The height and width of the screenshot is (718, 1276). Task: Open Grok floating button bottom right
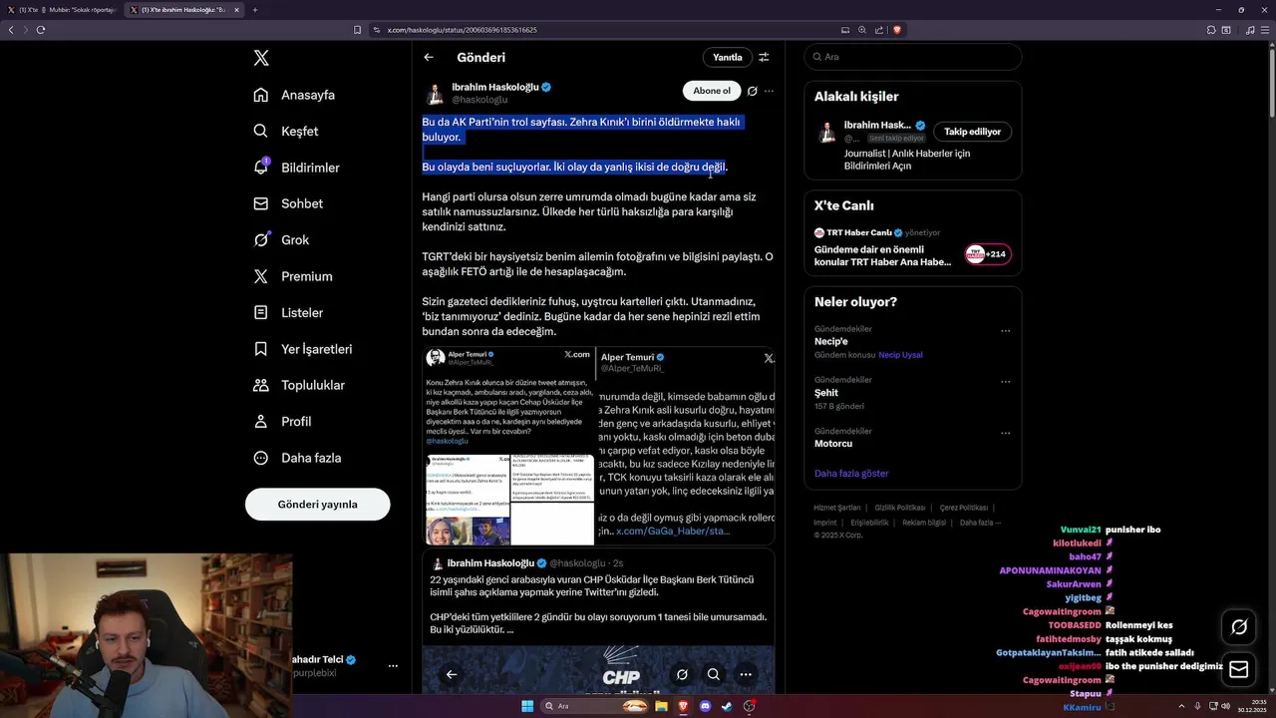pos(1239,627)
